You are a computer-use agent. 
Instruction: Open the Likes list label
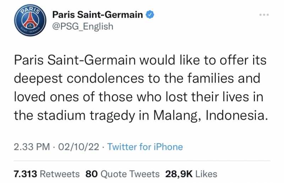206,174
